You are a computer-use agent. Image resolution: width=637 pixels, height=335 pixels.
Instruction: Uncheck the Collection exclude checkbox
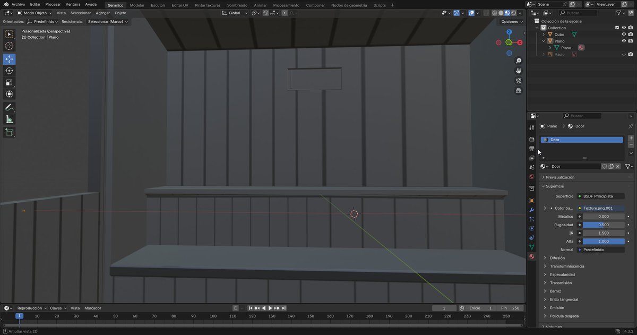pyautogui.click(x=617, y=28)
